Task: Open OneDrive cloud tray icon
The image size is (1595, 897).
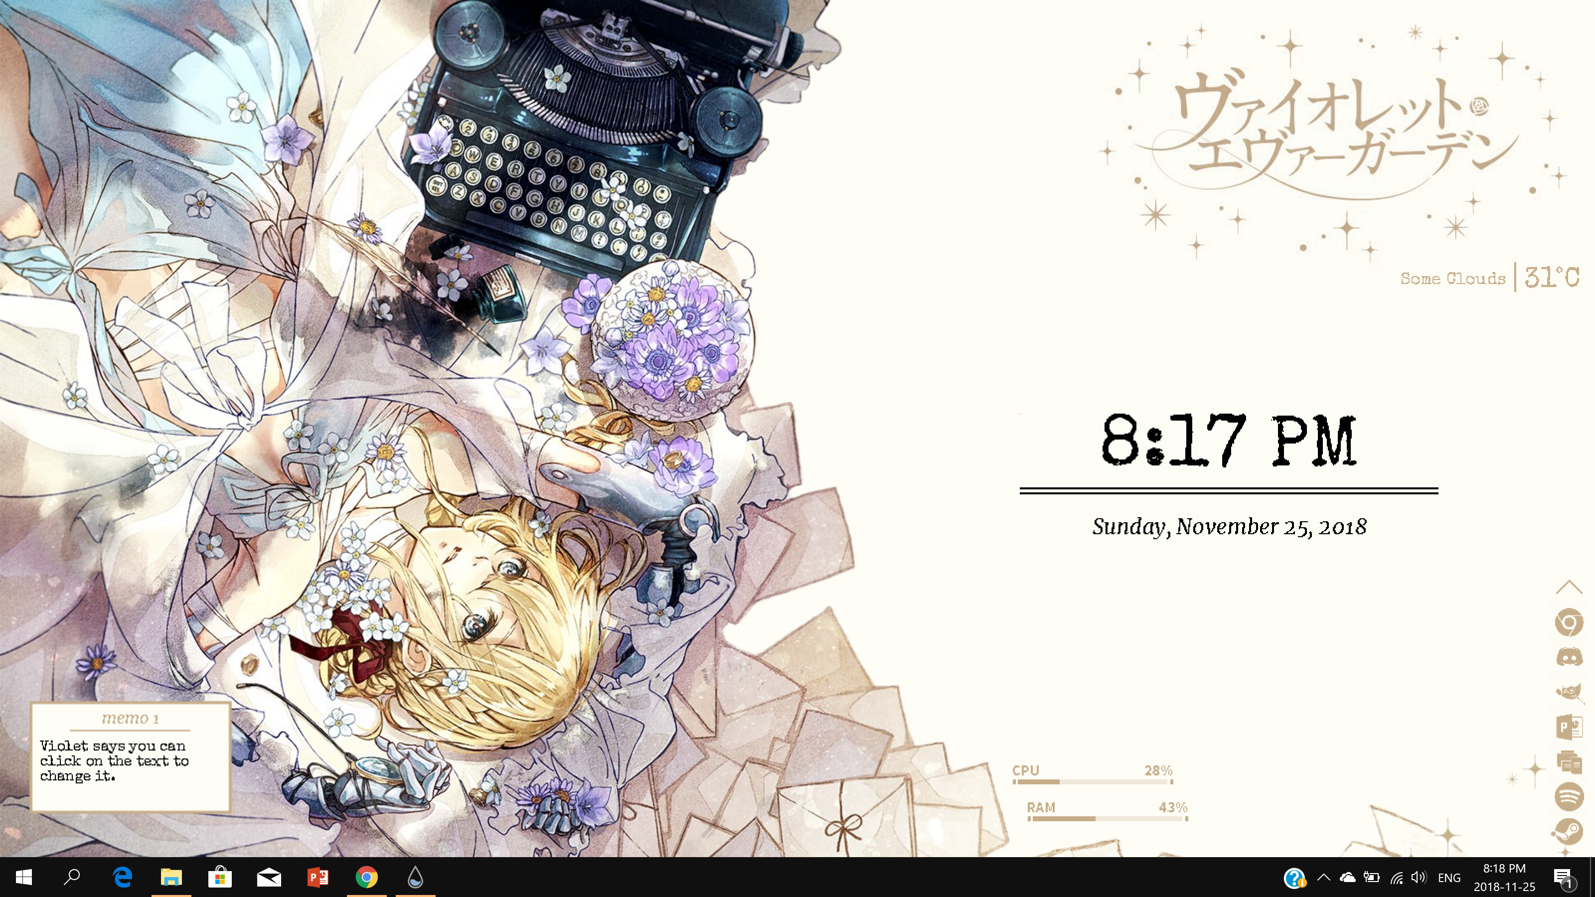Action: (x=1347, y=877)
